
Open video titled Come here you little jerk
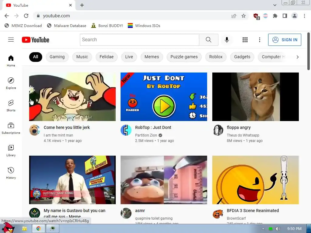coord(67,128)
